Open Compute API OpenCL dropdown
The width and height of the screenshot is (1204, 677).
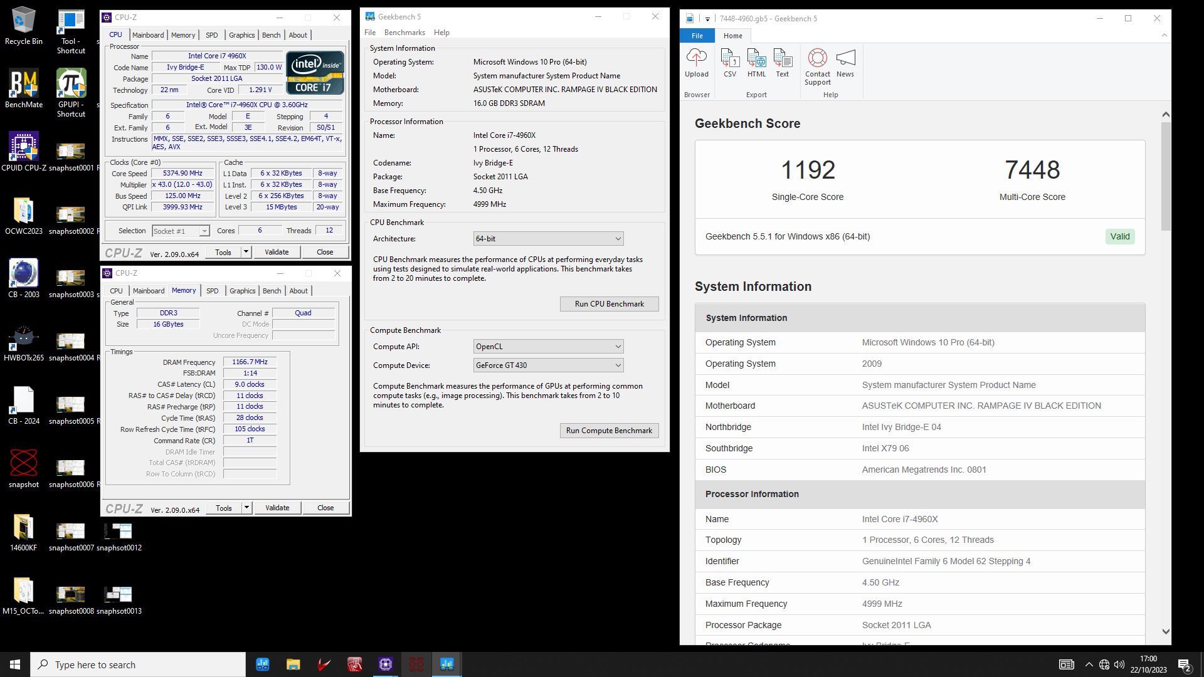[x=548, y=347]
